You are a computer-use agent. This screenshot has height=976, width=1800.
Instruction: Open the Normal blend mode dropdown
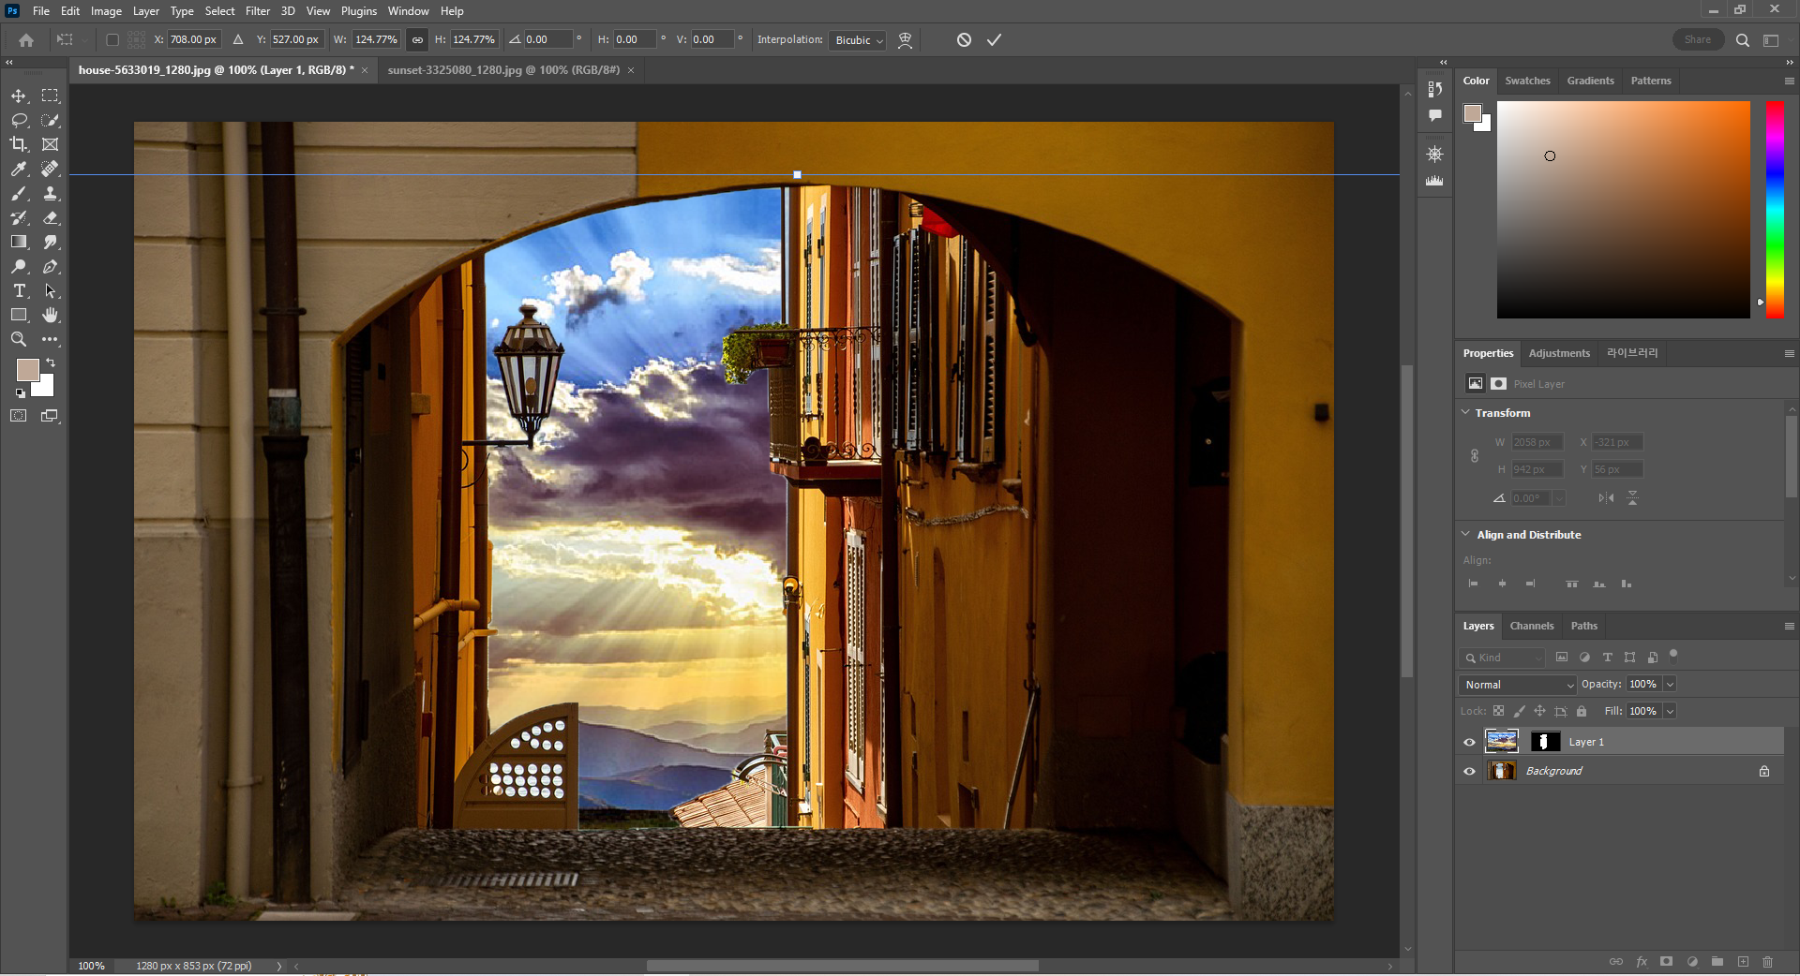click(1518, 685)
